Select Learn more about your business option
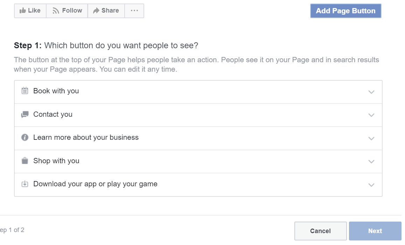The image size is (405, 245). [198, 138]
